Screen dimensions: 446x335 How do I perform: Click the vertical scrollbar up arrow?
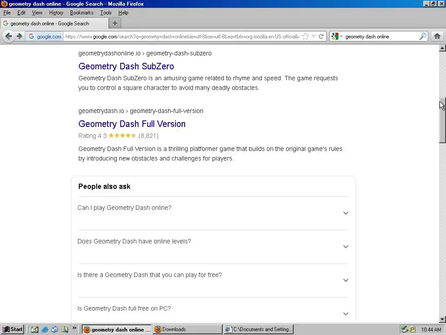442,48
